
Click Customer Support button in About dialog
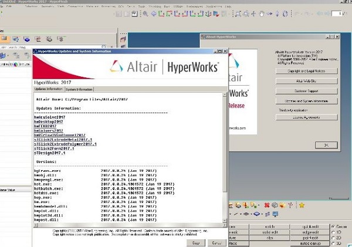[x=307, y=91]
